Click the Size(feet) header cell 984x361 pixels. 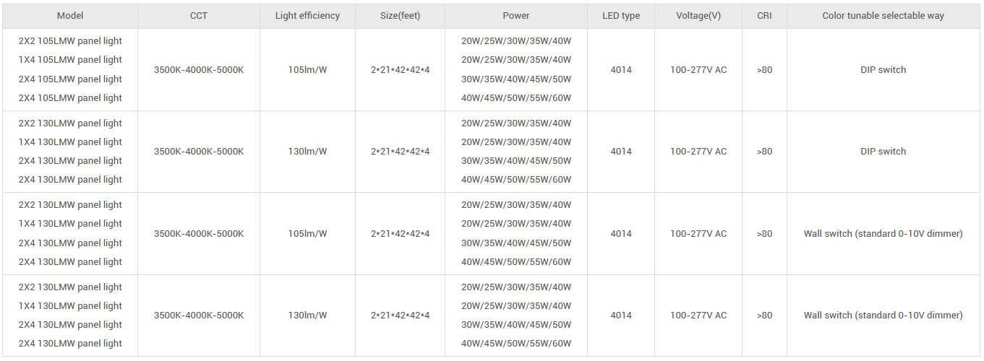400,16
